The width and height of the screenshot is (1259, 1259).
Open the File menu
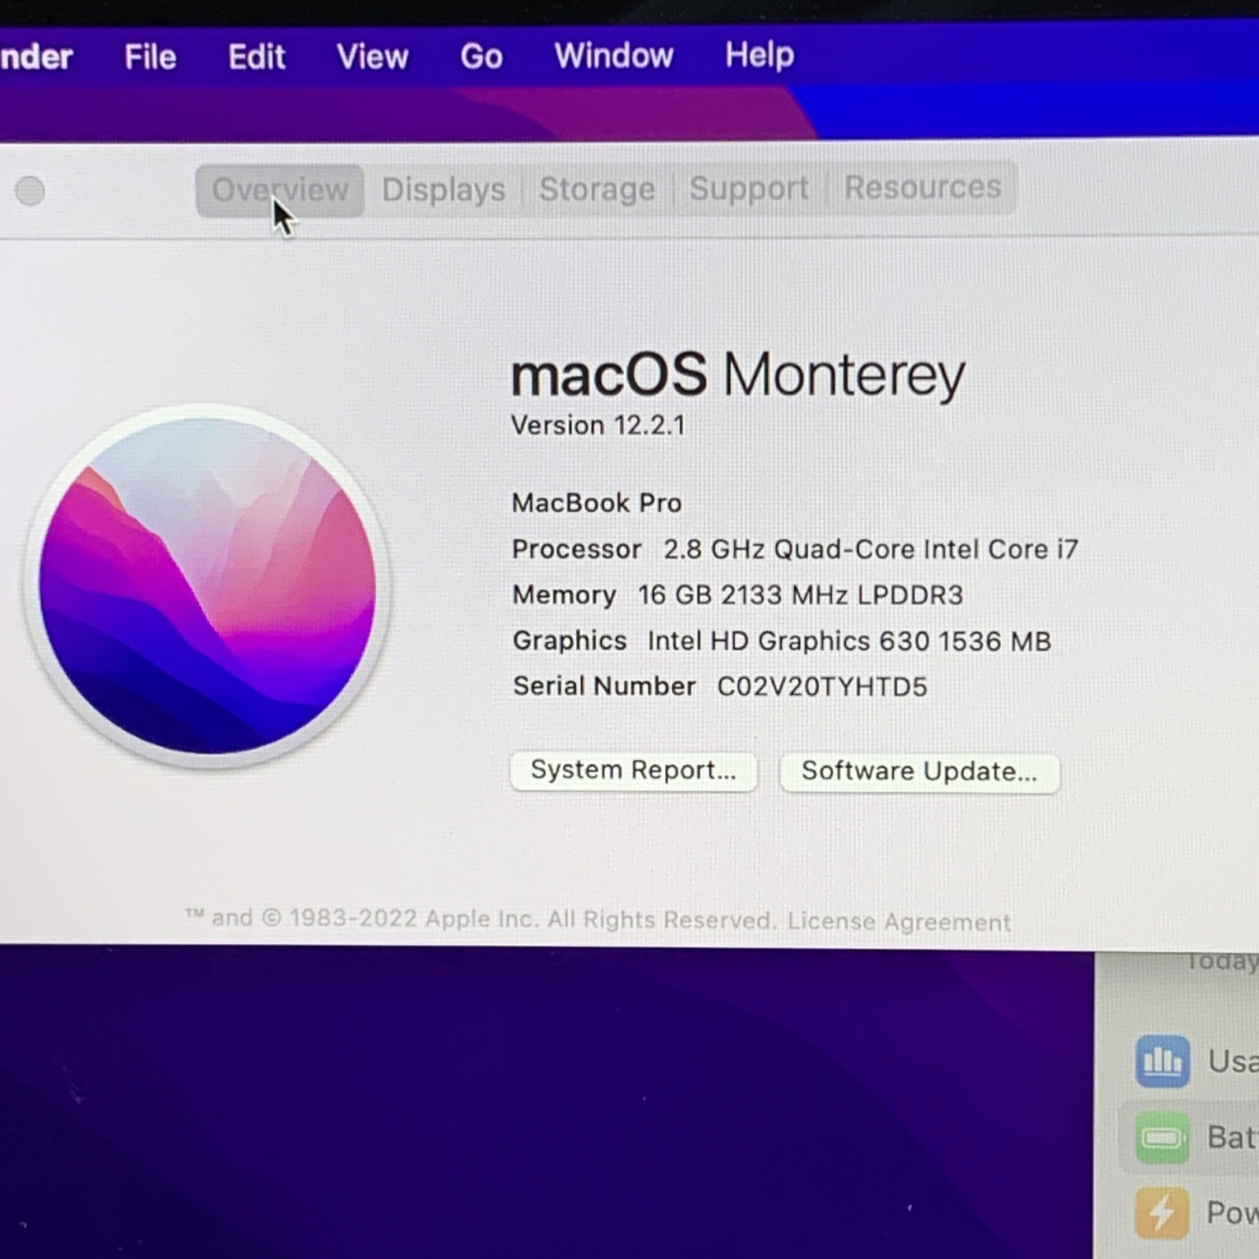coord(150,57)
